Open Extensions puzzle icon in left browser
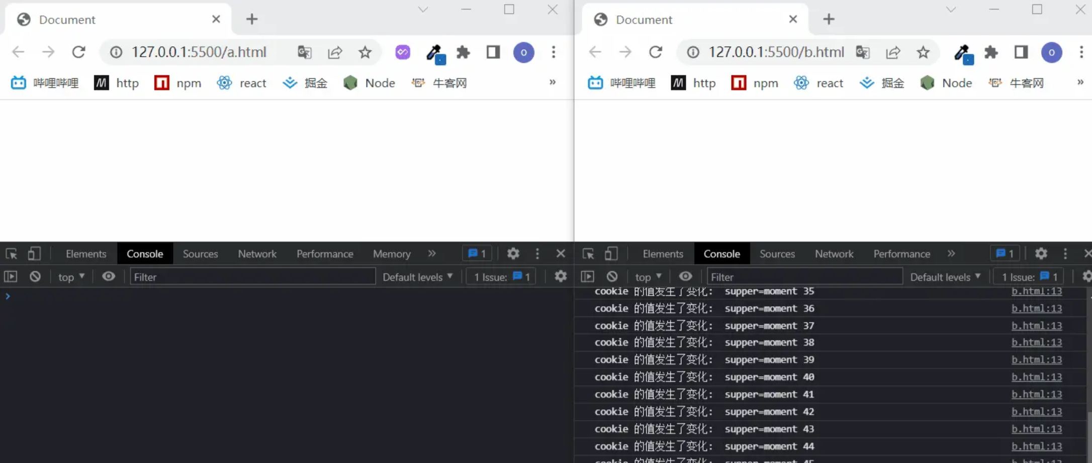This screenshot has height=463, width=1092. [463, 52]
